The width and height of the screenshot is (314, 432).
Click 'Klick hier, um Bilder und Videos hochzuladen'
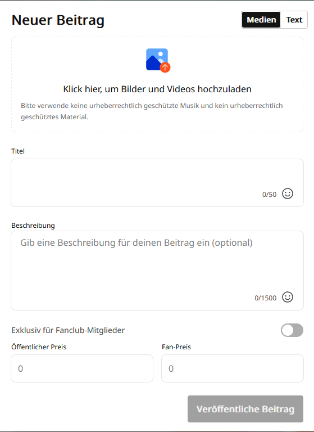tap(157, 89)
